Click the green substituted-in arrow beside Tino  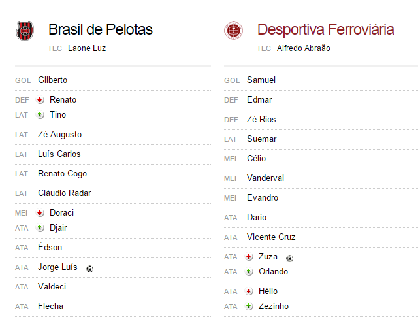[40, 115]
